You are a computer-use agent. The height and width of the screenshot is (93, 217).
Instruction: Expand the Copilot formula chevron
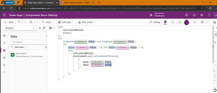tap(54, 28)
